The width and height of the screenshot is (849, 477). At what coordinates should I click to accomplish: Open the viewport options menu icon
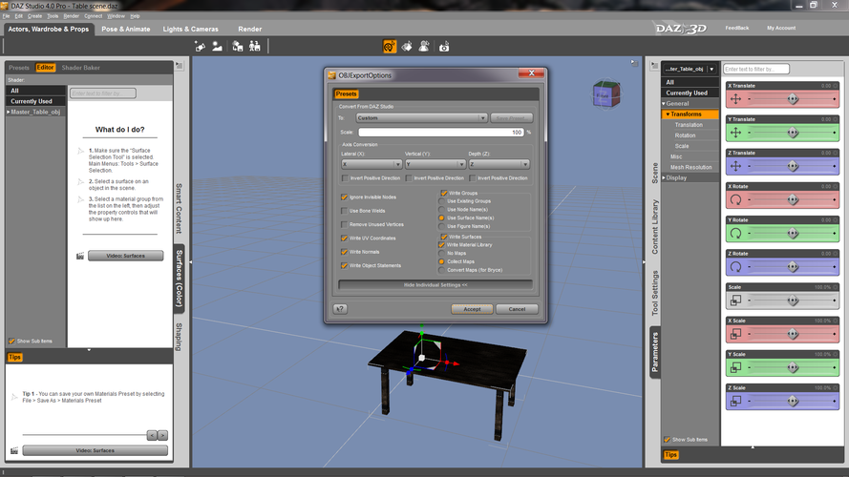[633, 63]
